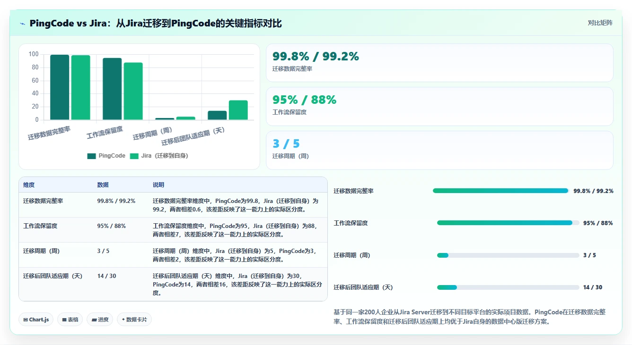
Task: Click the 14 / 30 progress value label
Action: click(x=593, y=287)
